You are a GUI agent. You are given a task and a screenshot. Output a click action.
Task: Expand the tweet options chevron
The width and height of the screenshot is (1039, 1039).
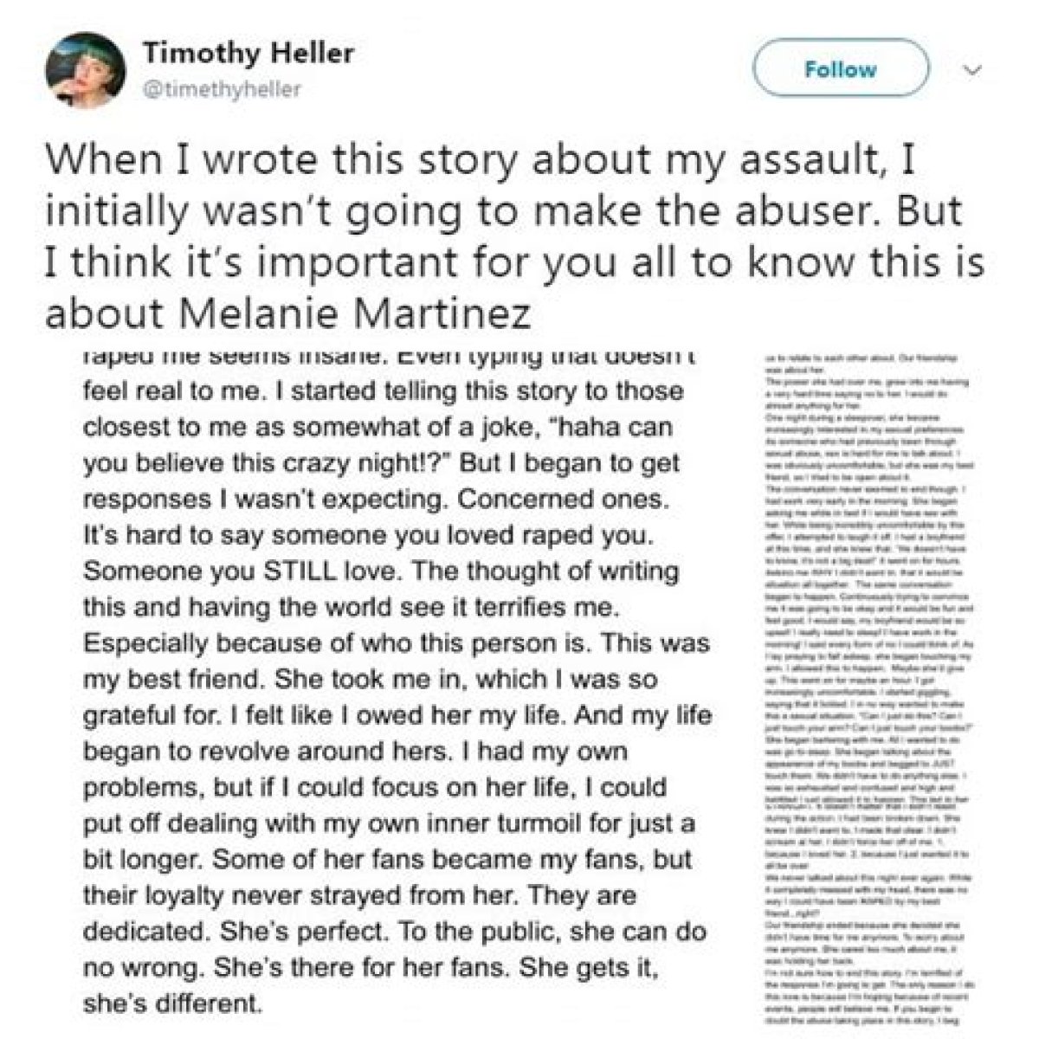tap(971, 68)
